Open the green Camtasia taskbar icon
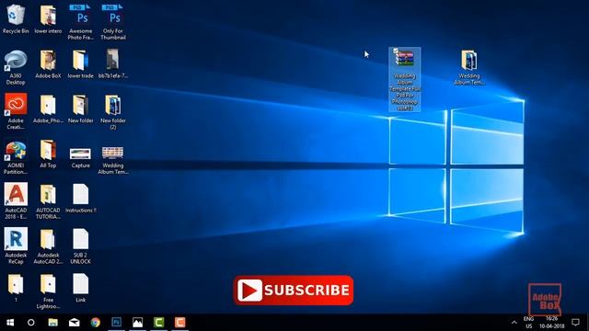The height and width of the screenshot is (331, 589). point(159,323)
